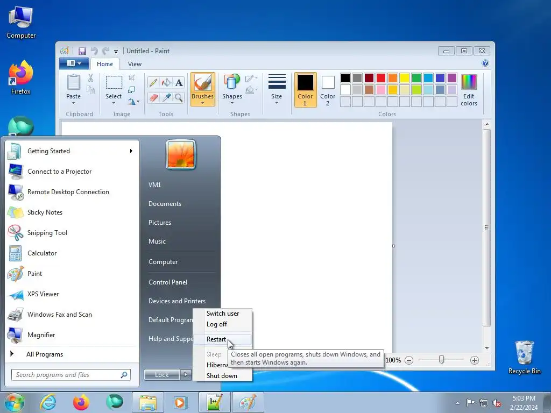The image size is (551, 413).
Task: Click the Cut scissors icon in Clipboard
Action: tap(90, 78)
